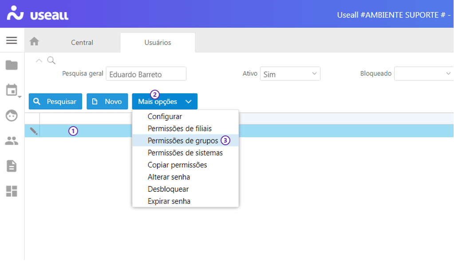Edit selected row with pencil icon
This screenshot has width=454, height=262.
[x=34, y=131]
